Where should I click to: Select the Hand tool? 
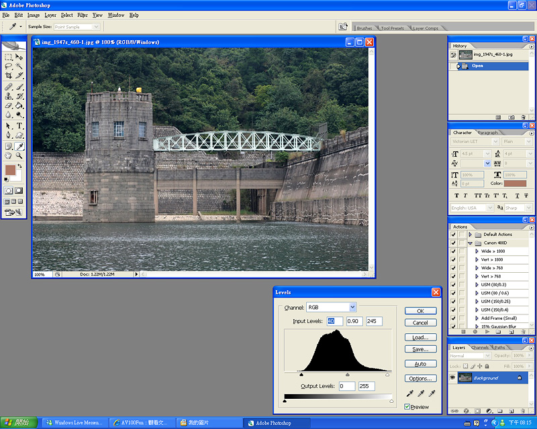pyautogui.click(x=8, y=156)
